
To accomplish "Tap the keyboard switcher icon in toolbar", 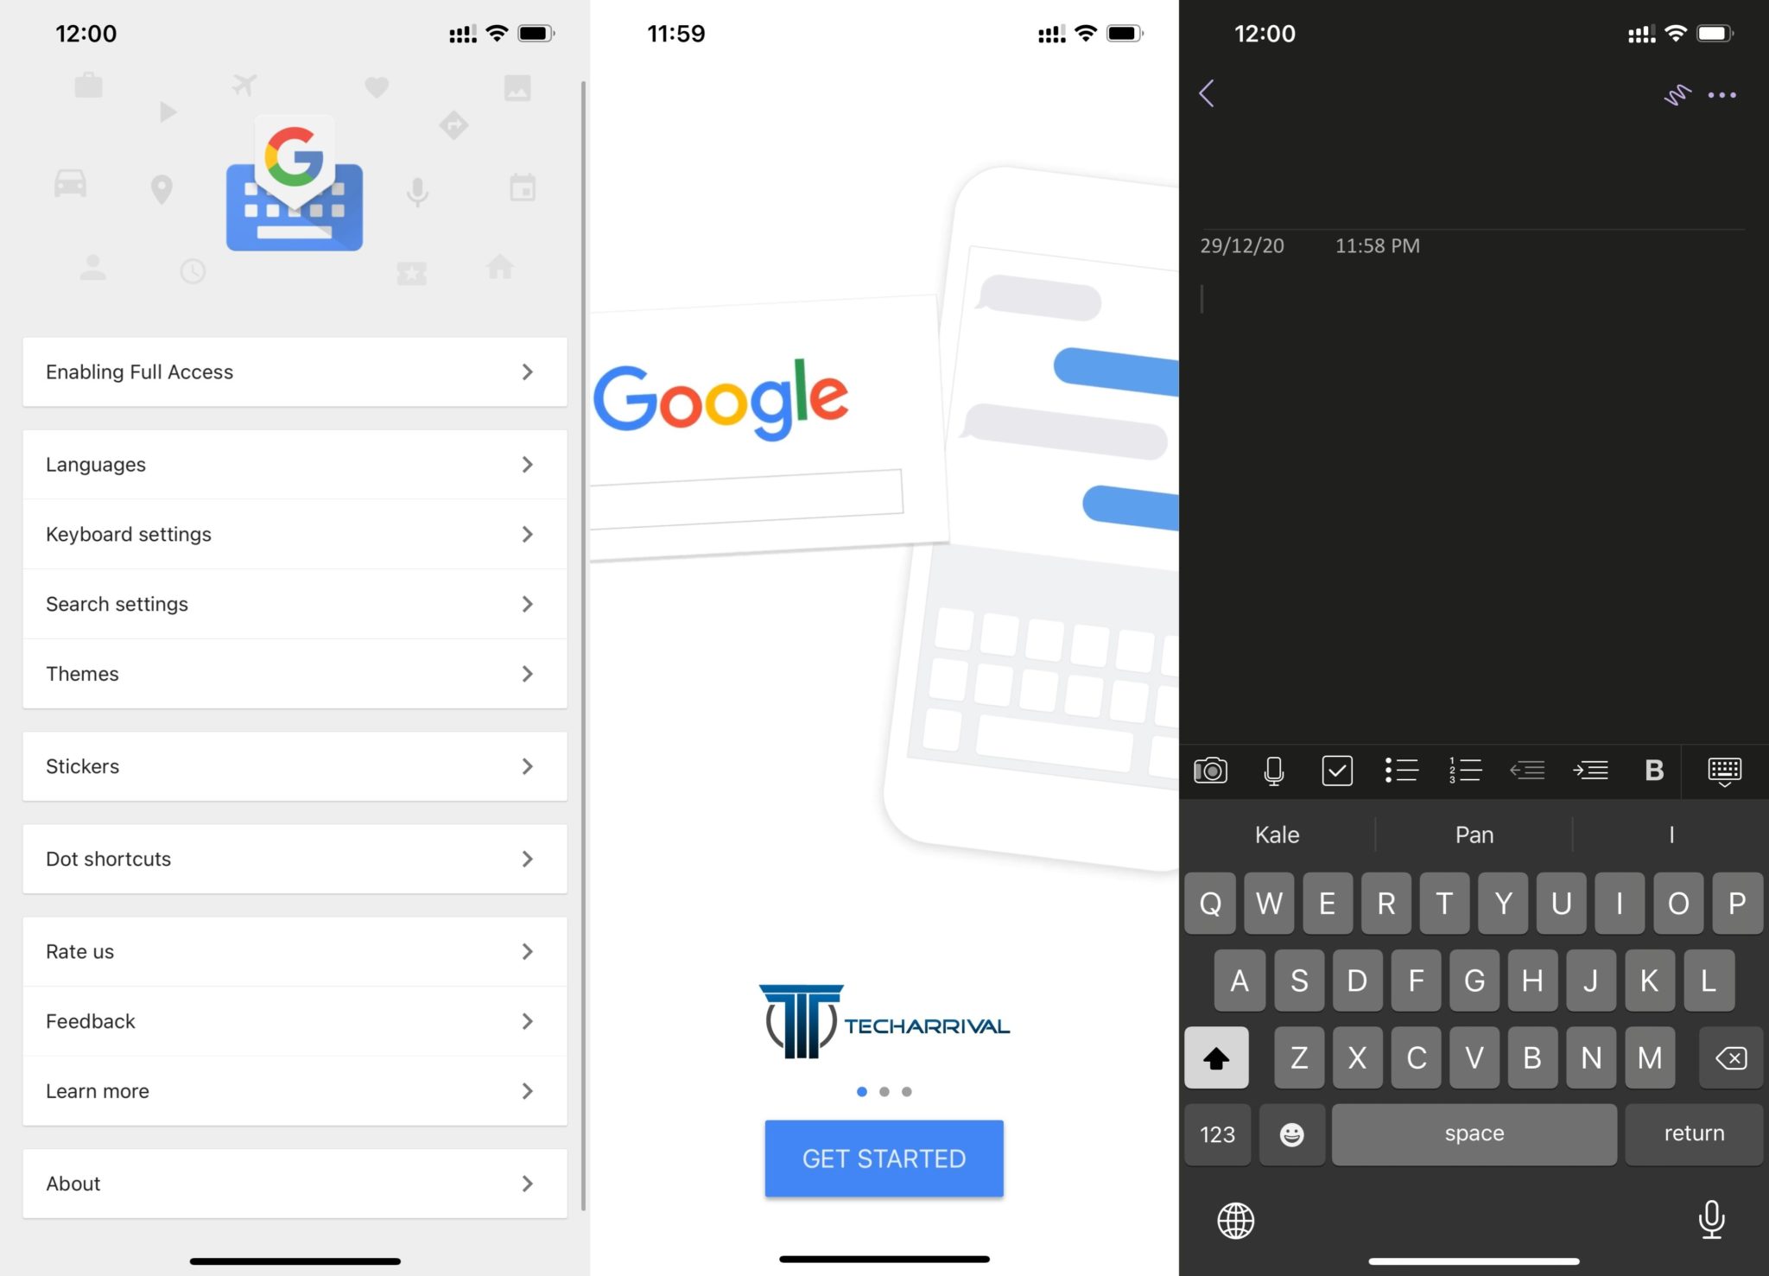I will tap(1725, 771).
